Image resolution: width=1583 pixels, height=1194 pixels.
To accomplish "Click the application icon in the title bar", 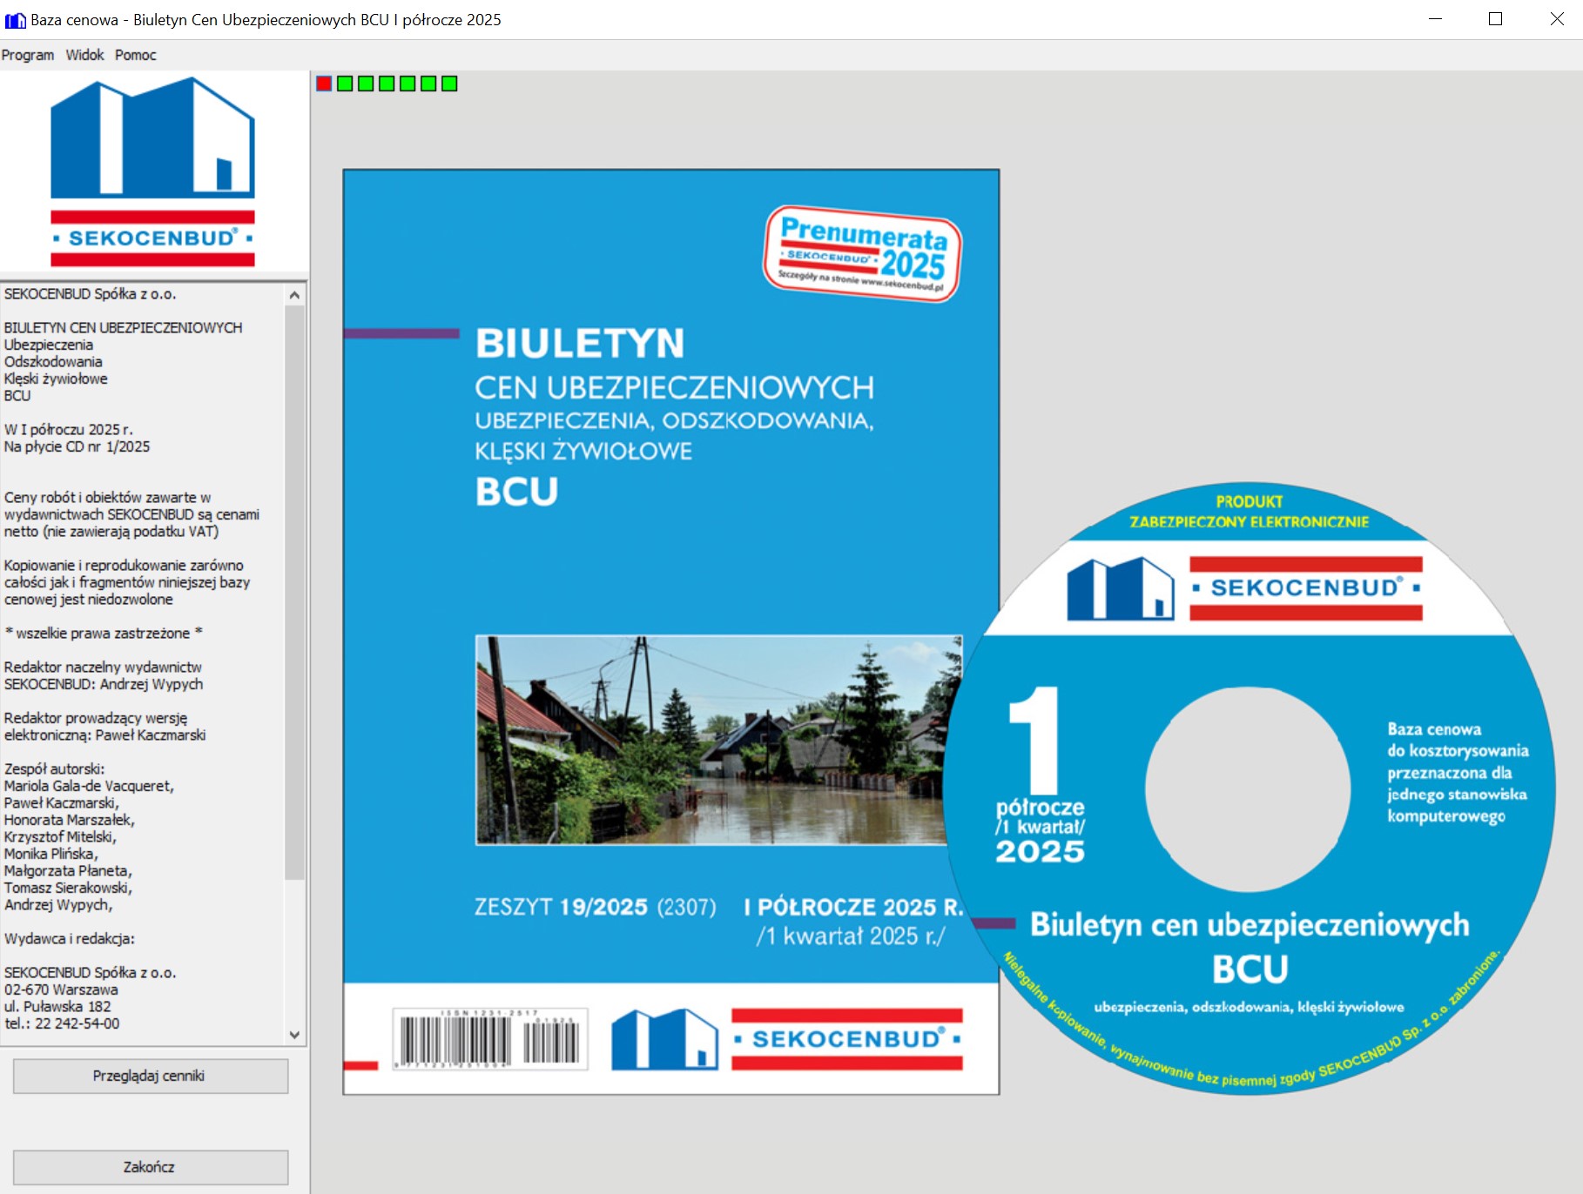I will click(15, 19).
